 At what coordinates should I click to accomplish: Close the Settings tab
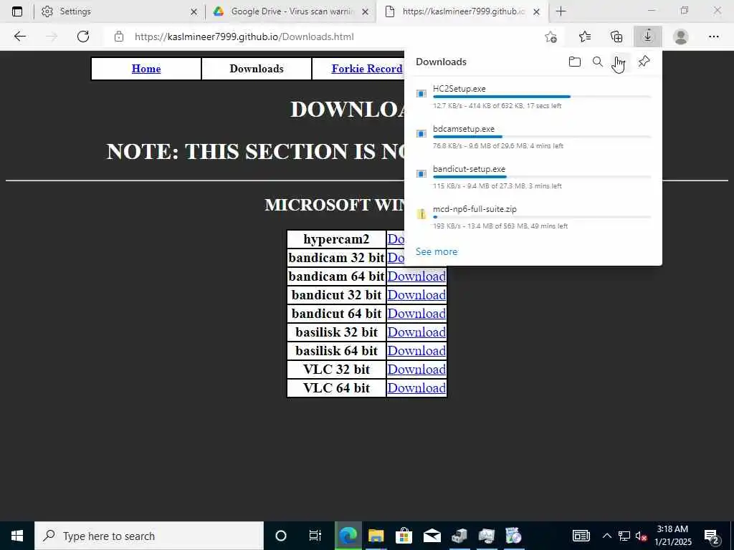194,11
